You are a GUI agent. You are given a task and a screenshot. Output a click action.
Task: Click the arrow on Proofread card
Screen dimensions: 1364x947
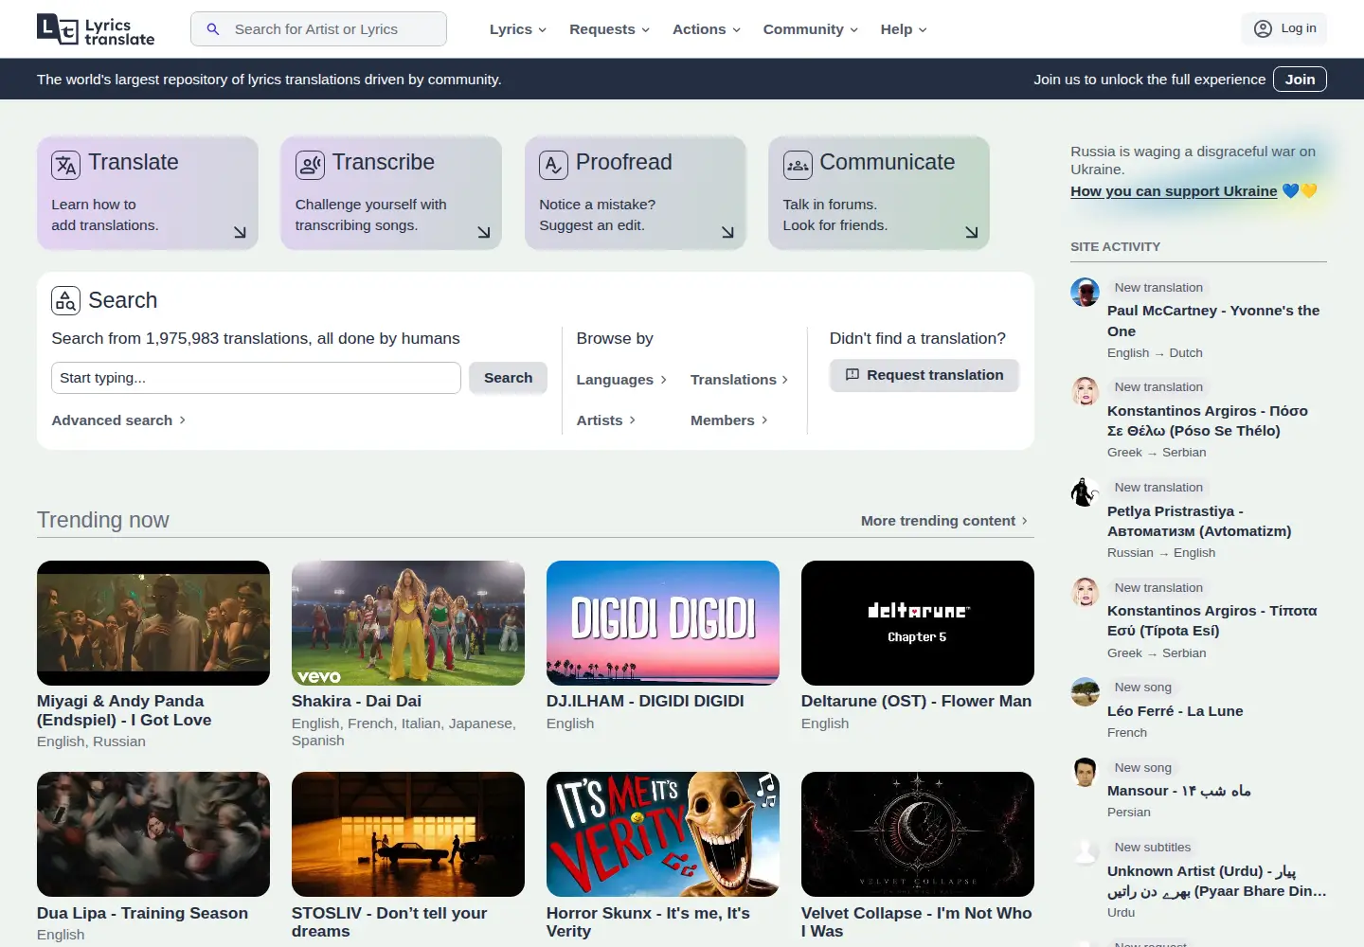pos(727,232)
